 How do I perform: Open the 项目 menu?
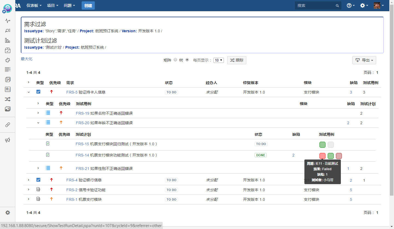click(53, 5)
